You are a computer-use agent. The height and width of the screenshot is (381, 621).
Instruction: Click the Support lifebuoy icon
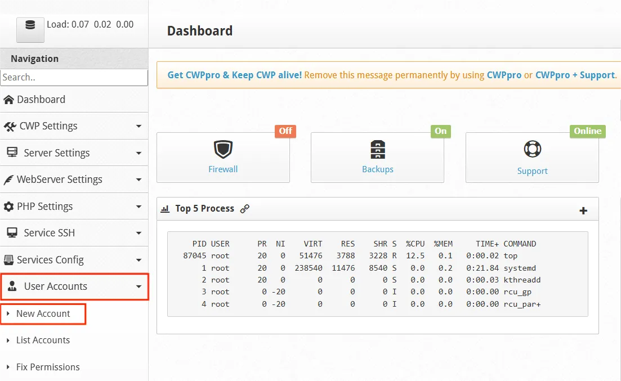coord(532,150)
